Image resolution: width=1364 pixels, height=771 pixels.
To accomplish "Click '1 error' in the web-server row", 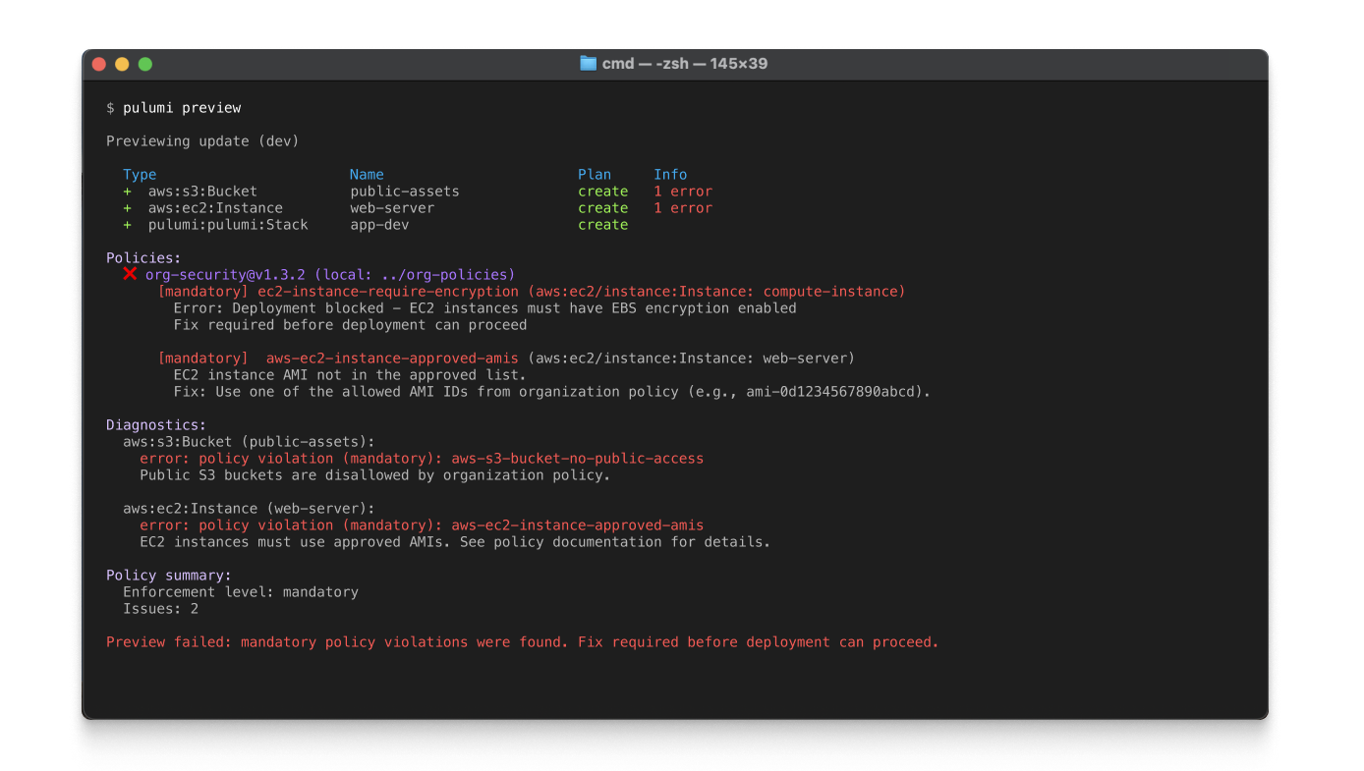I will (683, 208).
